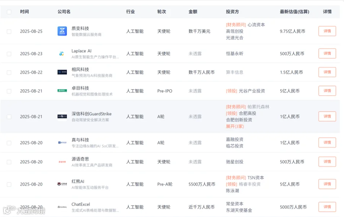The height and width of the screenshot is (217, 344).
Task: Click amount 5500万人民币
Action: pos(202,184)
